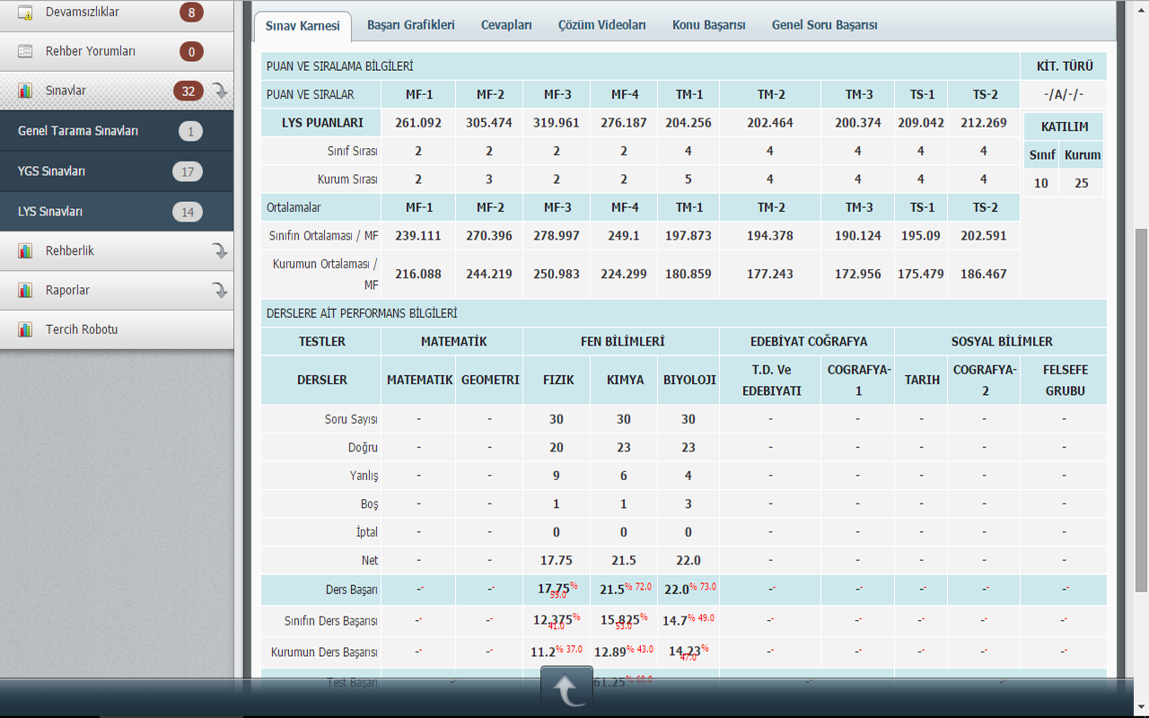This screenshot has height=718, width=1149.
Task: Click the Sınavlar badge showing 32
Action: [x=189, y=91]
